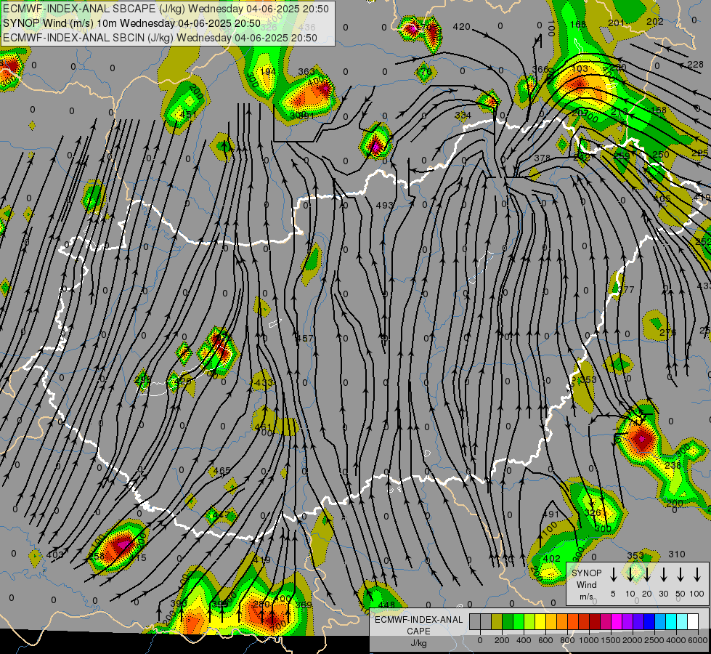Click the map value '448'
Image resolution: width=711 pixels, height=654 pixels.
tap(386, 605)
